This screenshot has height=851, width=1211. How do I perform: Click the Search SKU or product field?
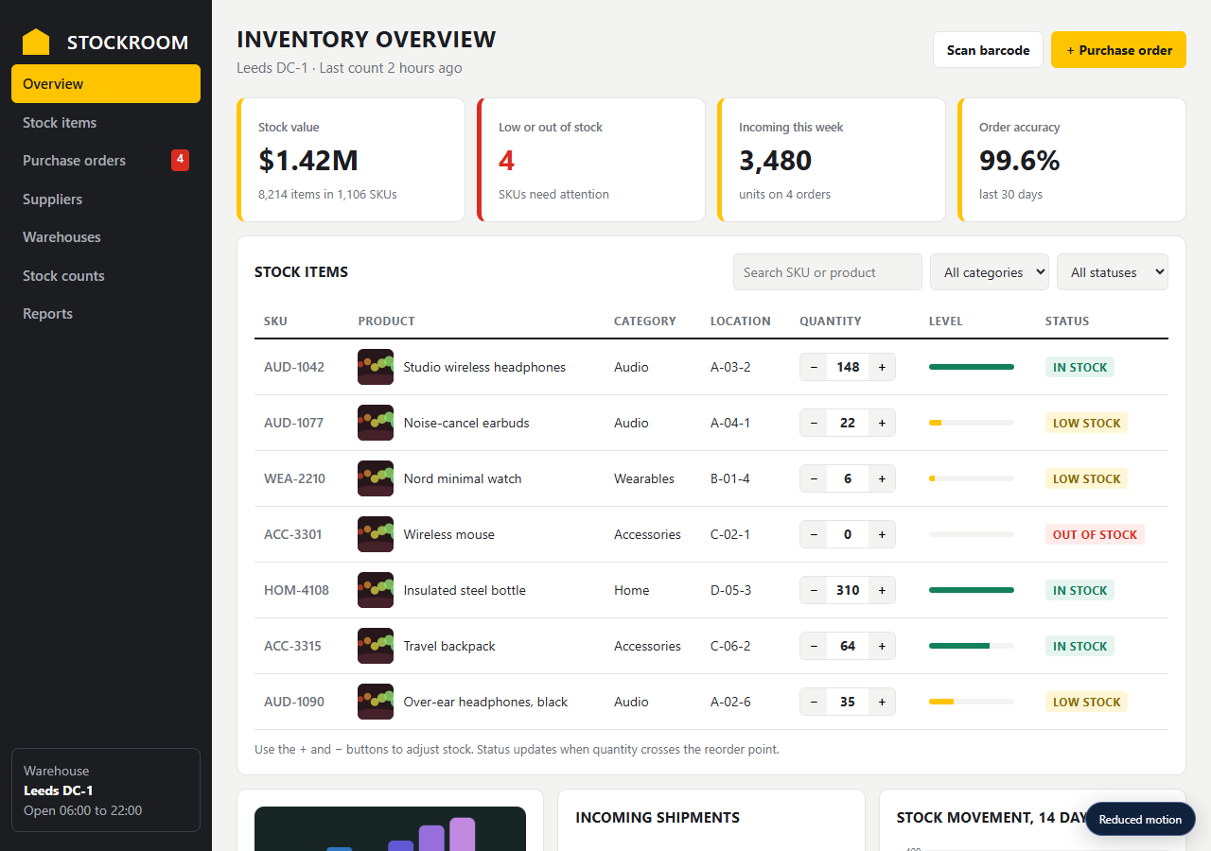[828, 272]
